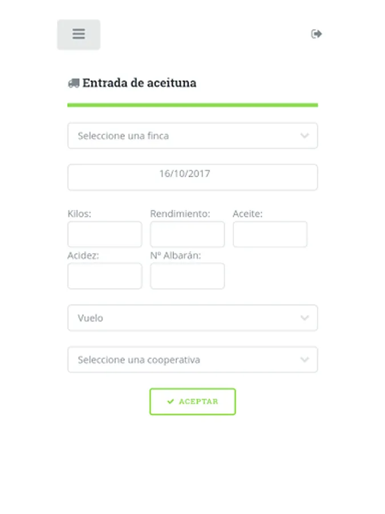Click the 'Rendimiento:' label
Screen dimensions: 385x514
(x=180, y=214)
